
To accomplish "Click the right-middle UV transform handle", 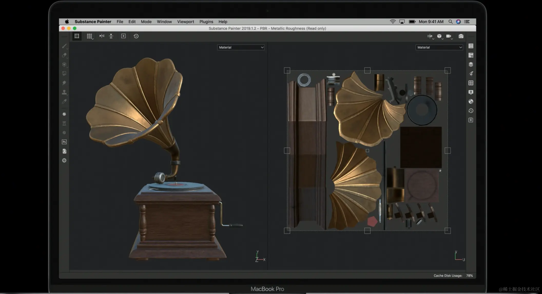I will point(448,151).
